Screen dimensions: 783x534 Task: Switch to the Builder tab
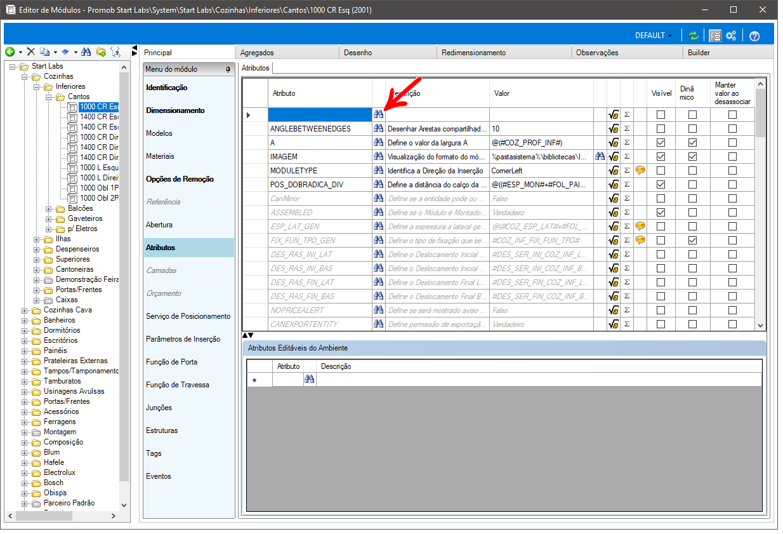point(728,53)
